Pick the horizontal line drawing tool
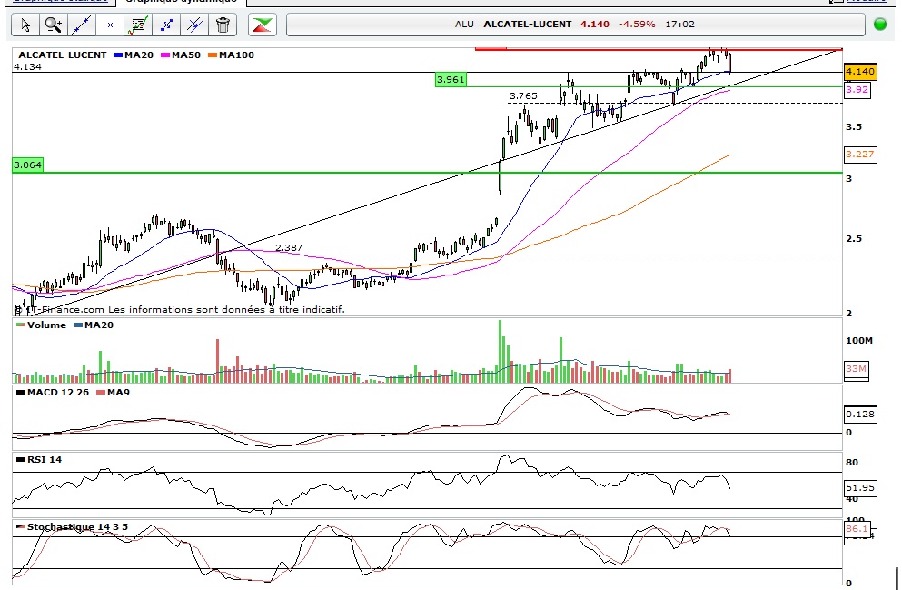This screenshot has height=590, width=902. 109,25
